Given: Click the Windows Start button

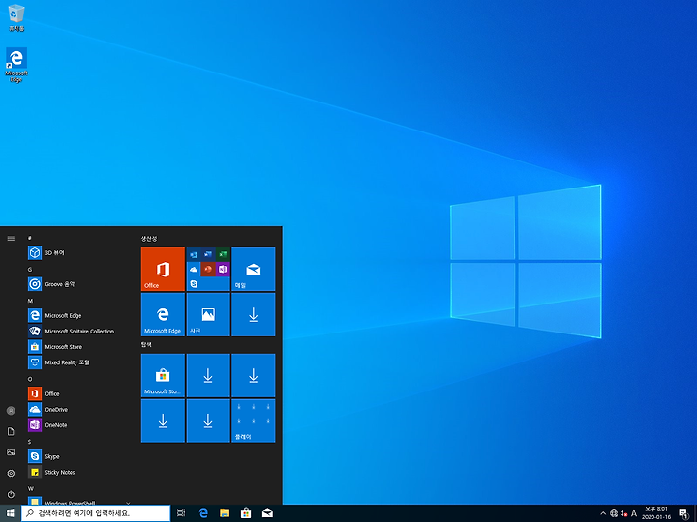Looking at the screenshot, I should coord(11,513).
